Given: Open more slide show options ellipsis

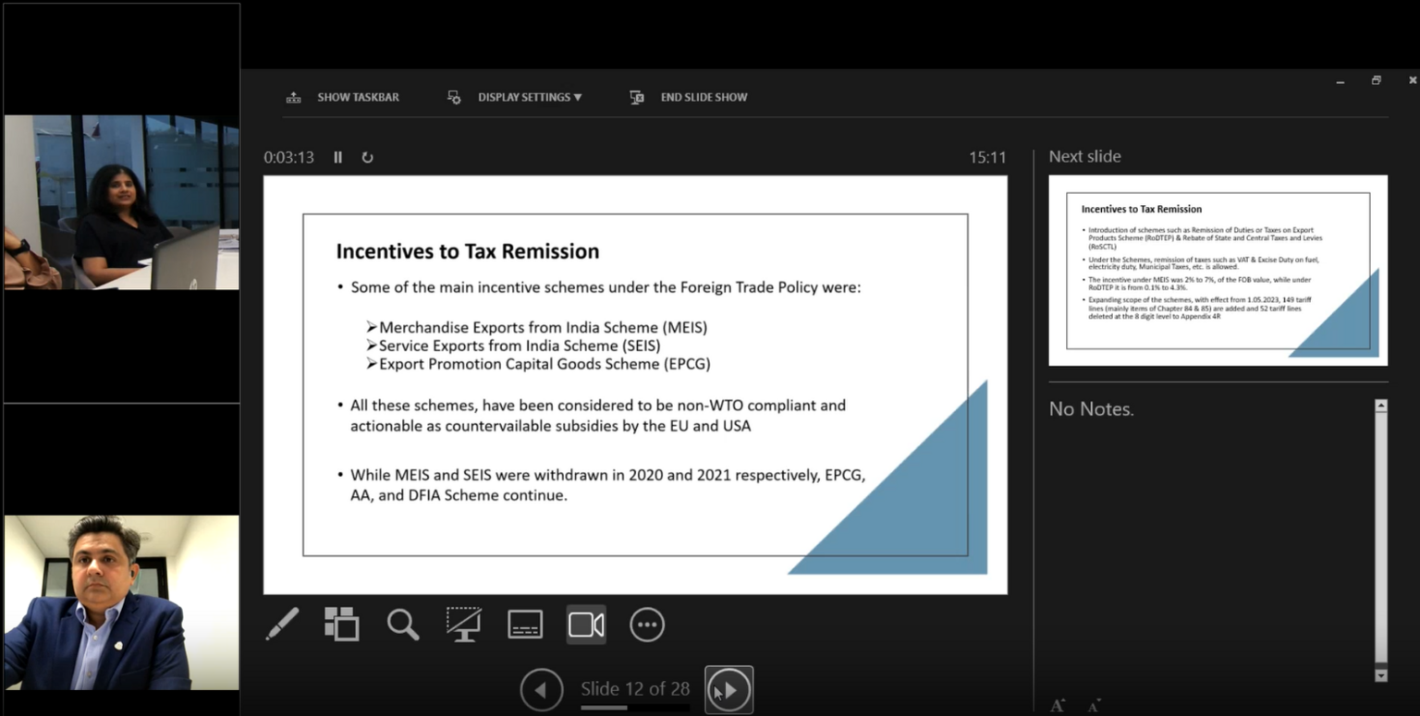Looking at the screenshot, I should pos(647,625).
